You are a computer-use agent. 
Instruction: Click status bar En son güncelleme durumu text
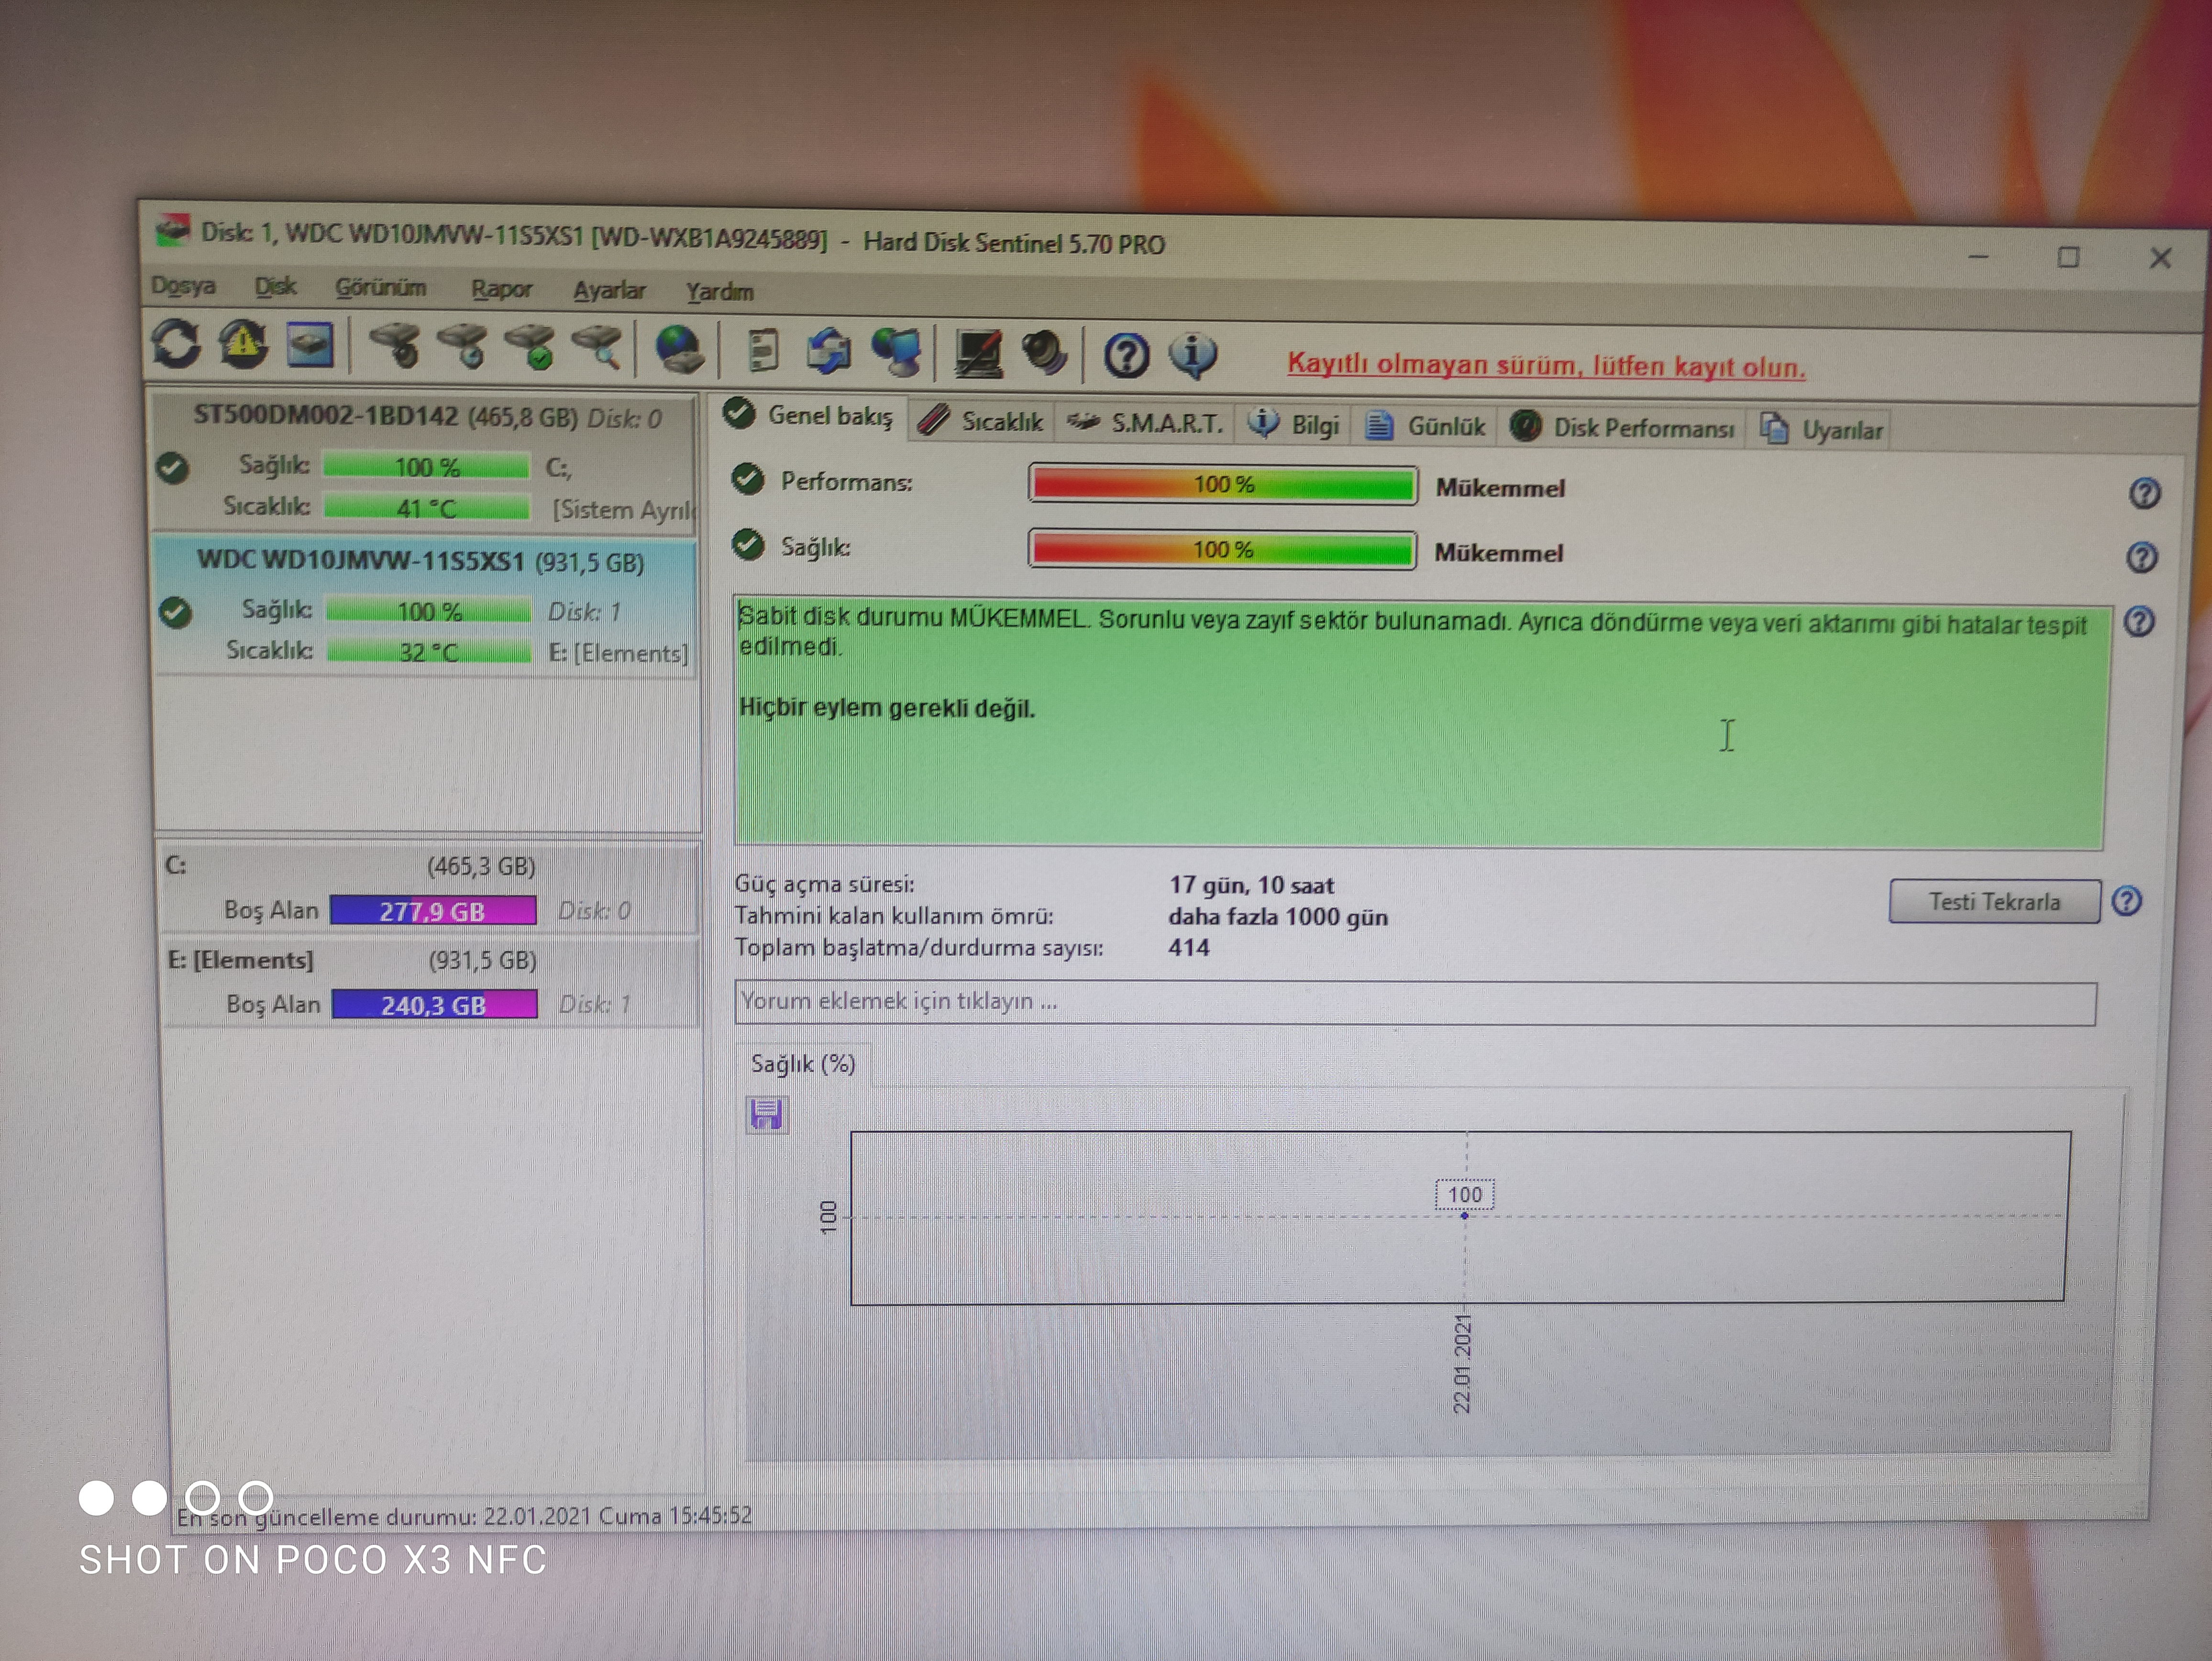(464, 1516)
